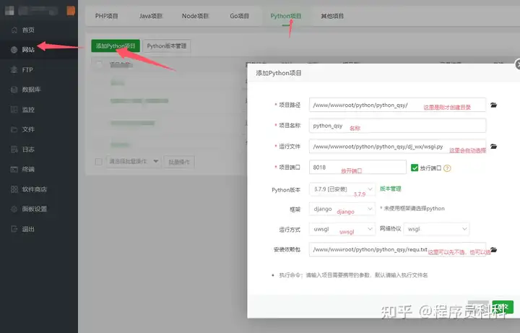Close the 添加Python项目 dialog

[518, 64]
